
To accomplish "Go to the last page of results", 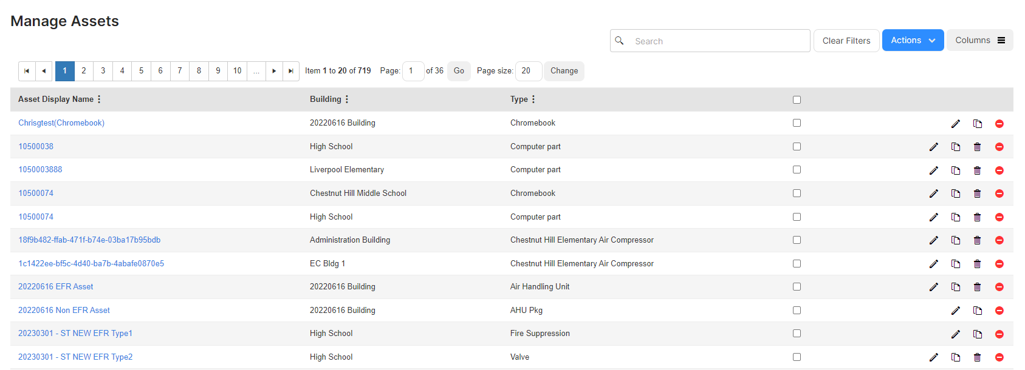I will (x=291, y=71).
